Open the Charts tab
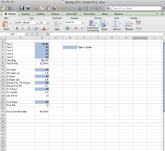The height and width of the screenshot is (151, 165). [x=55, y=14]
